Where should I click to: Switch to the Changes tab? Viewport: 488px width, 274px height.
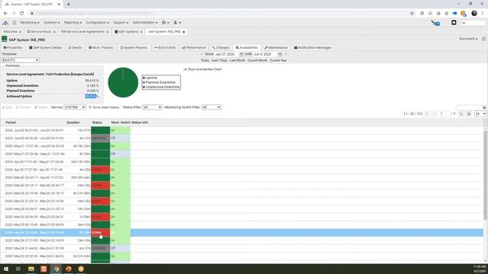pyautogui.click(x=220, y=48)
